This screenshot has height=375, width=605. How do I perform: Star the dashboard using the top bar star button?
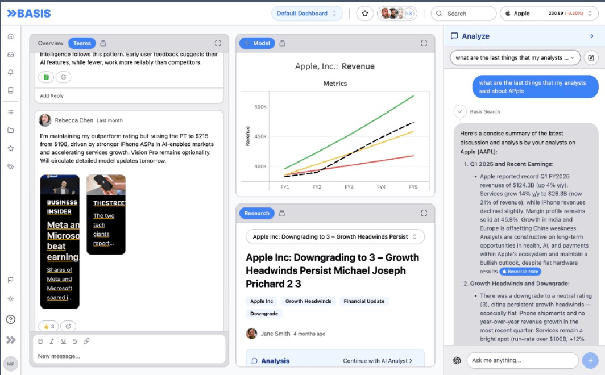coord(364,14)
